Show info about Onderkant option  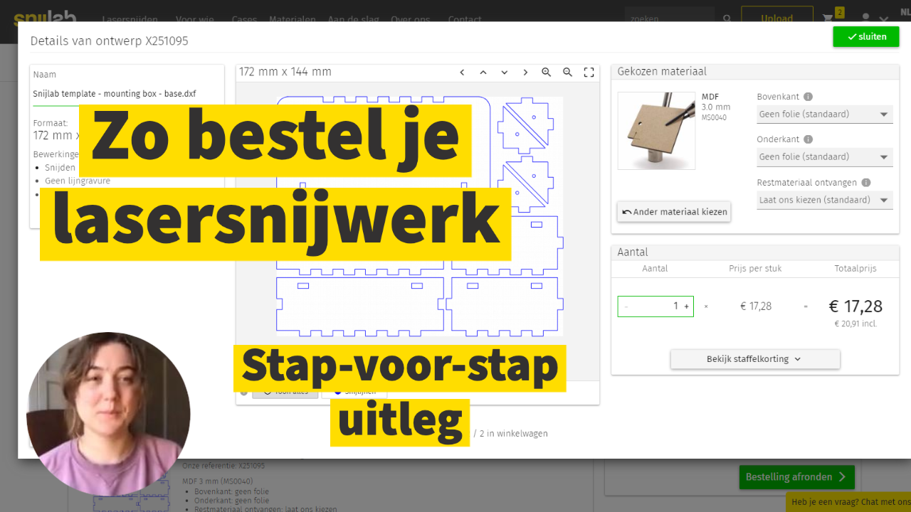point(809,139)
